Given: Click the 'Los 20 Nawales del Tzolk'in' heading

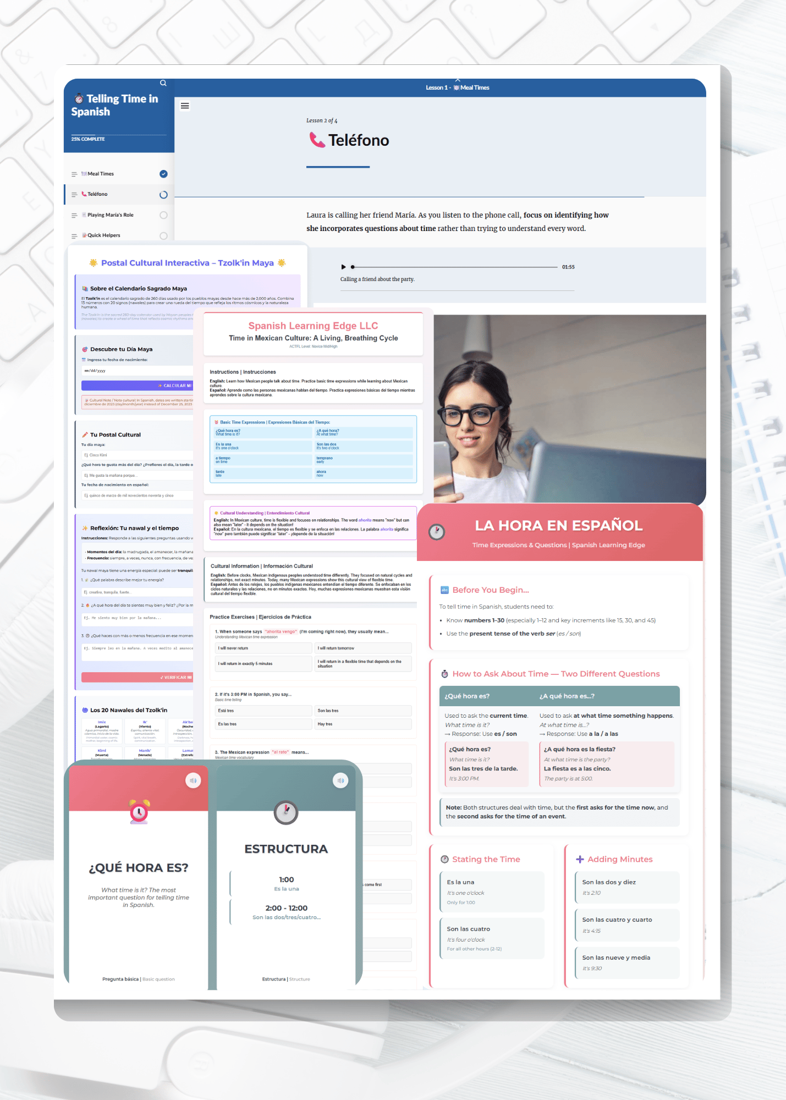Looking at the screenshot, I should click(129, 710).
